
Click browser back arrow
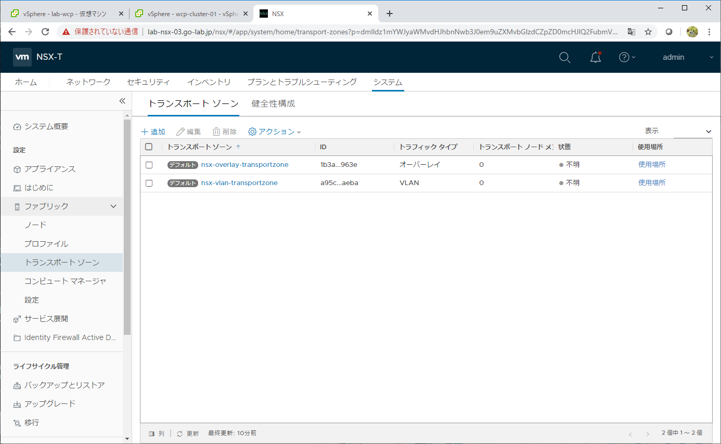(x=12, y=32)
